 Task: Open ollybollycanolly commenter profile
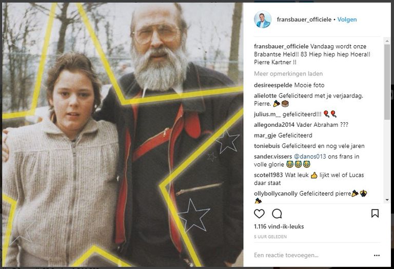pyautogui.click(x=275, y=194)
